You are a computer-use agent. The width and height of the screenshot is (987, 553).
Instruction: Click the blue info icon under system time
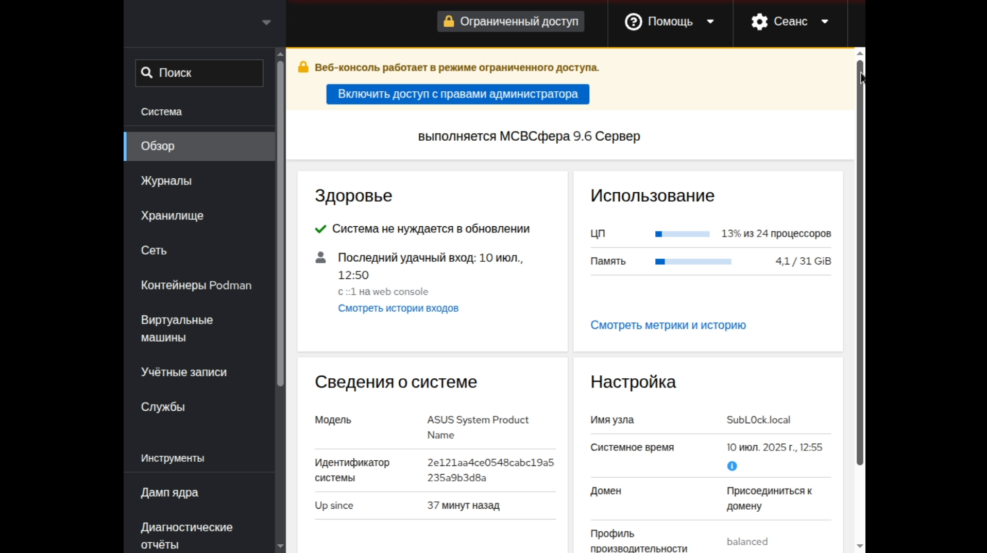(x=731, y=466)
